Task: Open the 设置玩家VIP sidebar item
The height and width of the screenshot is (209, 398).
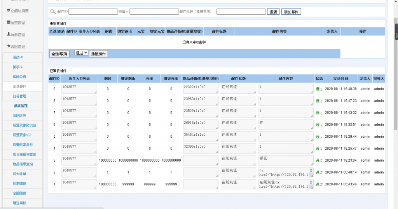Action: click(22, 135)
